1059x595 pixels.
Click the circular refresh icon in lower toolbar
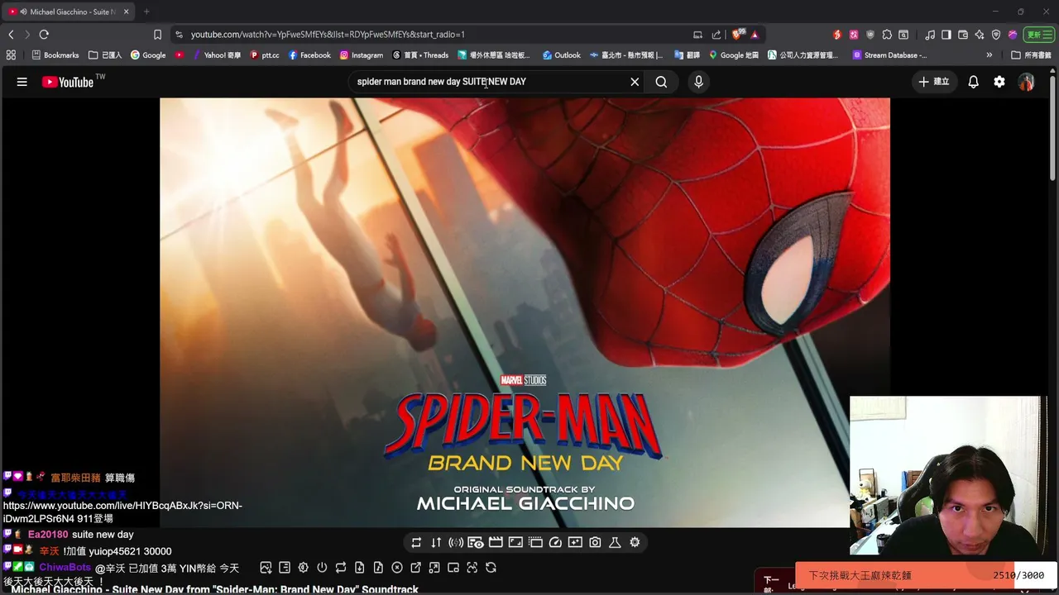coord(491,568)
